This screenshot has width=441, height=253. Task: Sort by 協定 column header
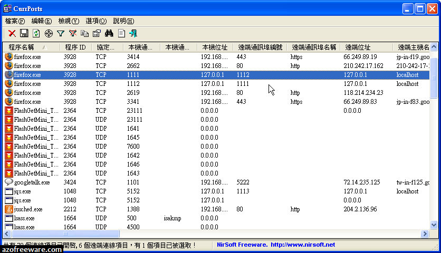pyautogui.click(x=108, y=47)
